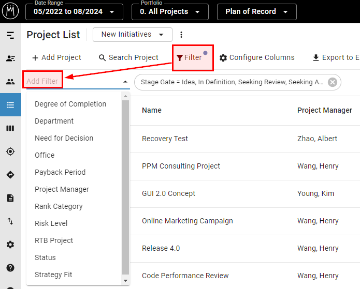Select the project list icon in the sidebar
The image size is (360, 289).
point(10,105)
